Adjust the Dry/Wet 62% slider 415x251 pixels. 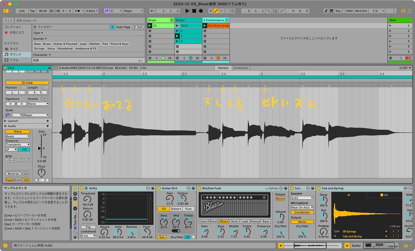tap(189, 237)
